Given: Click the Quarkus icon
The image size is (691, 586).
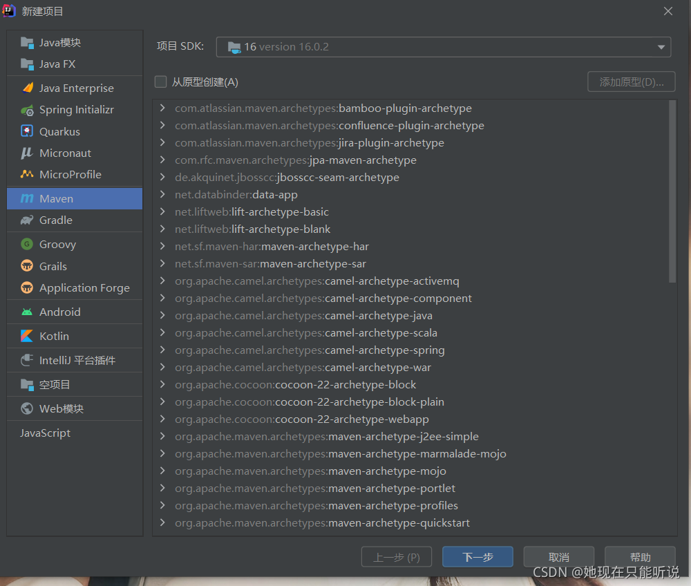Looking at the screenshot, I should pos(28,131).
